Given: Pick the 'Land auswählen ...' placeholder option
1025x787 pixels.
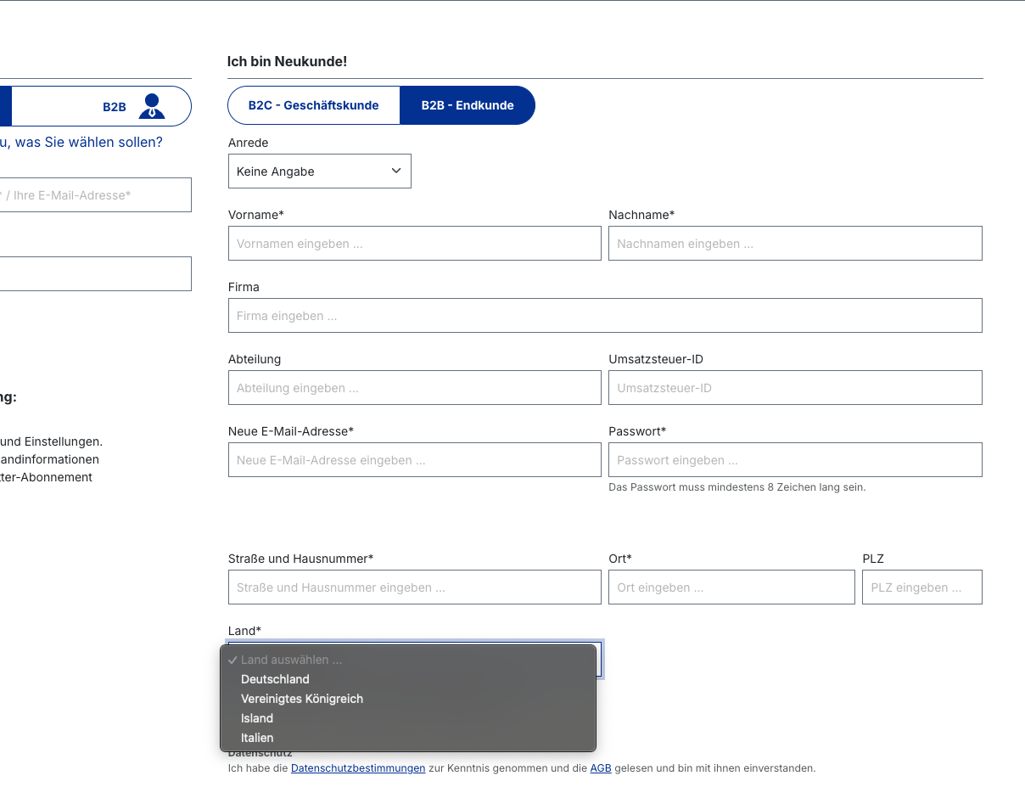Looking at the screenshot, I should click(408, 660).
